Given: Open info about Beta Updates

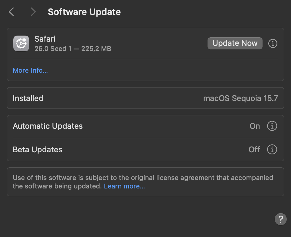Looking at the screenshot, I should [x=272, y=150].
